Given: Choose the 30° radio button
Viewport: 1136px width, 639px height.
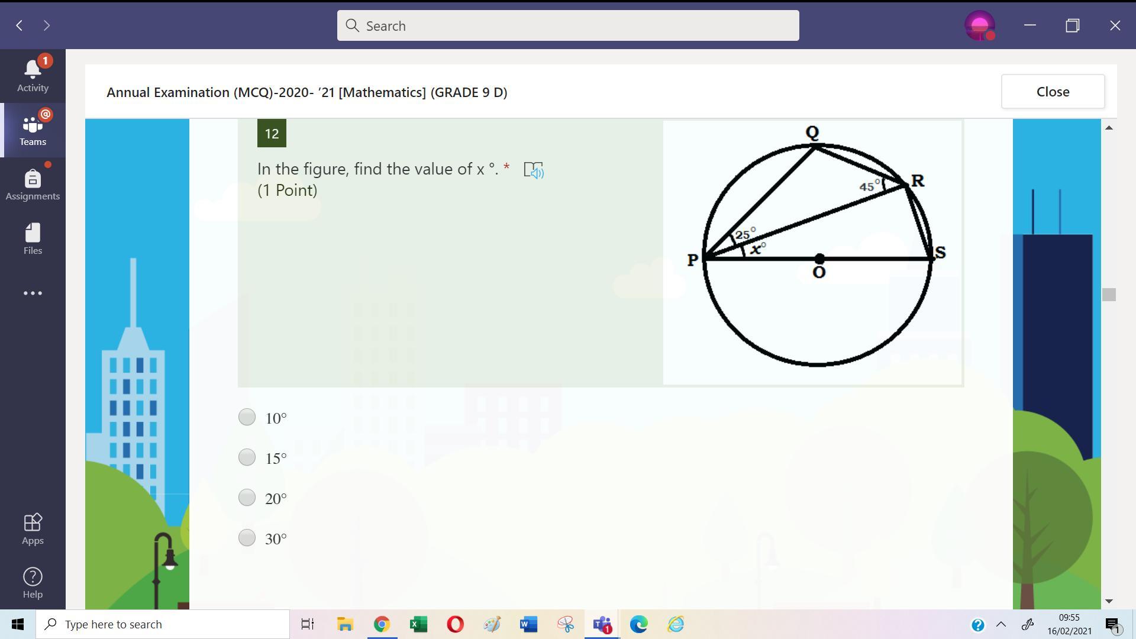Looking at the screenshot, I should [x=247, y=538].
